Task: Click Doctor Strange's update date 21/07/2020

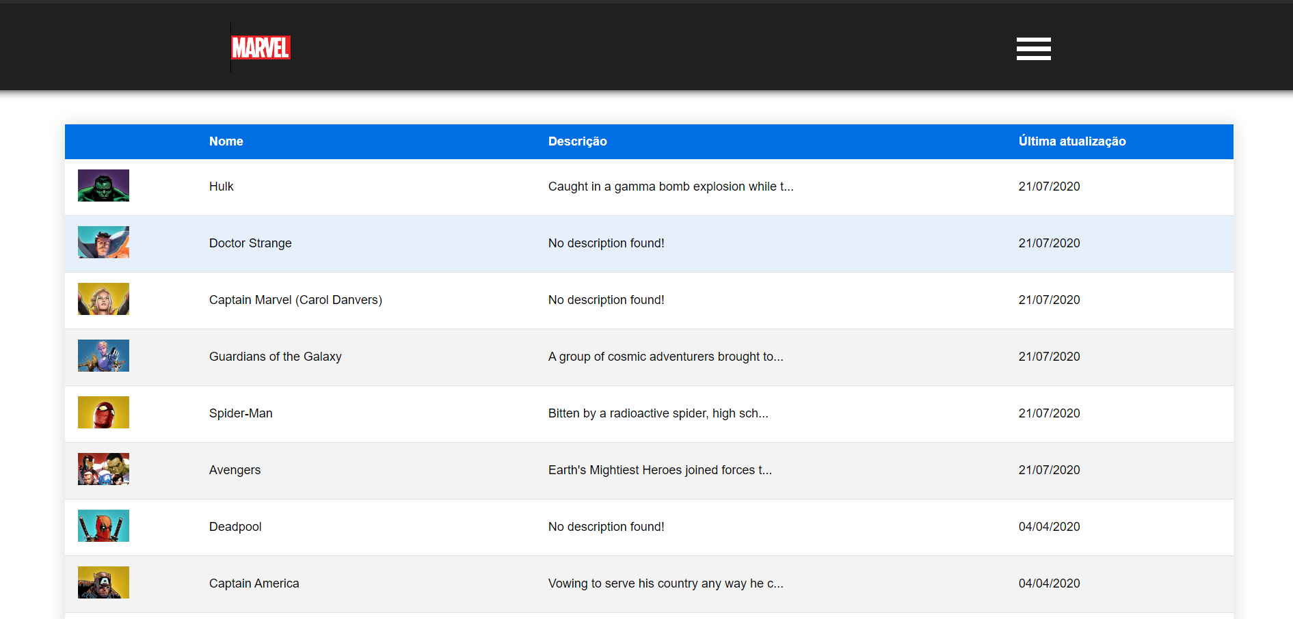Action: [x=1050, y=243]
